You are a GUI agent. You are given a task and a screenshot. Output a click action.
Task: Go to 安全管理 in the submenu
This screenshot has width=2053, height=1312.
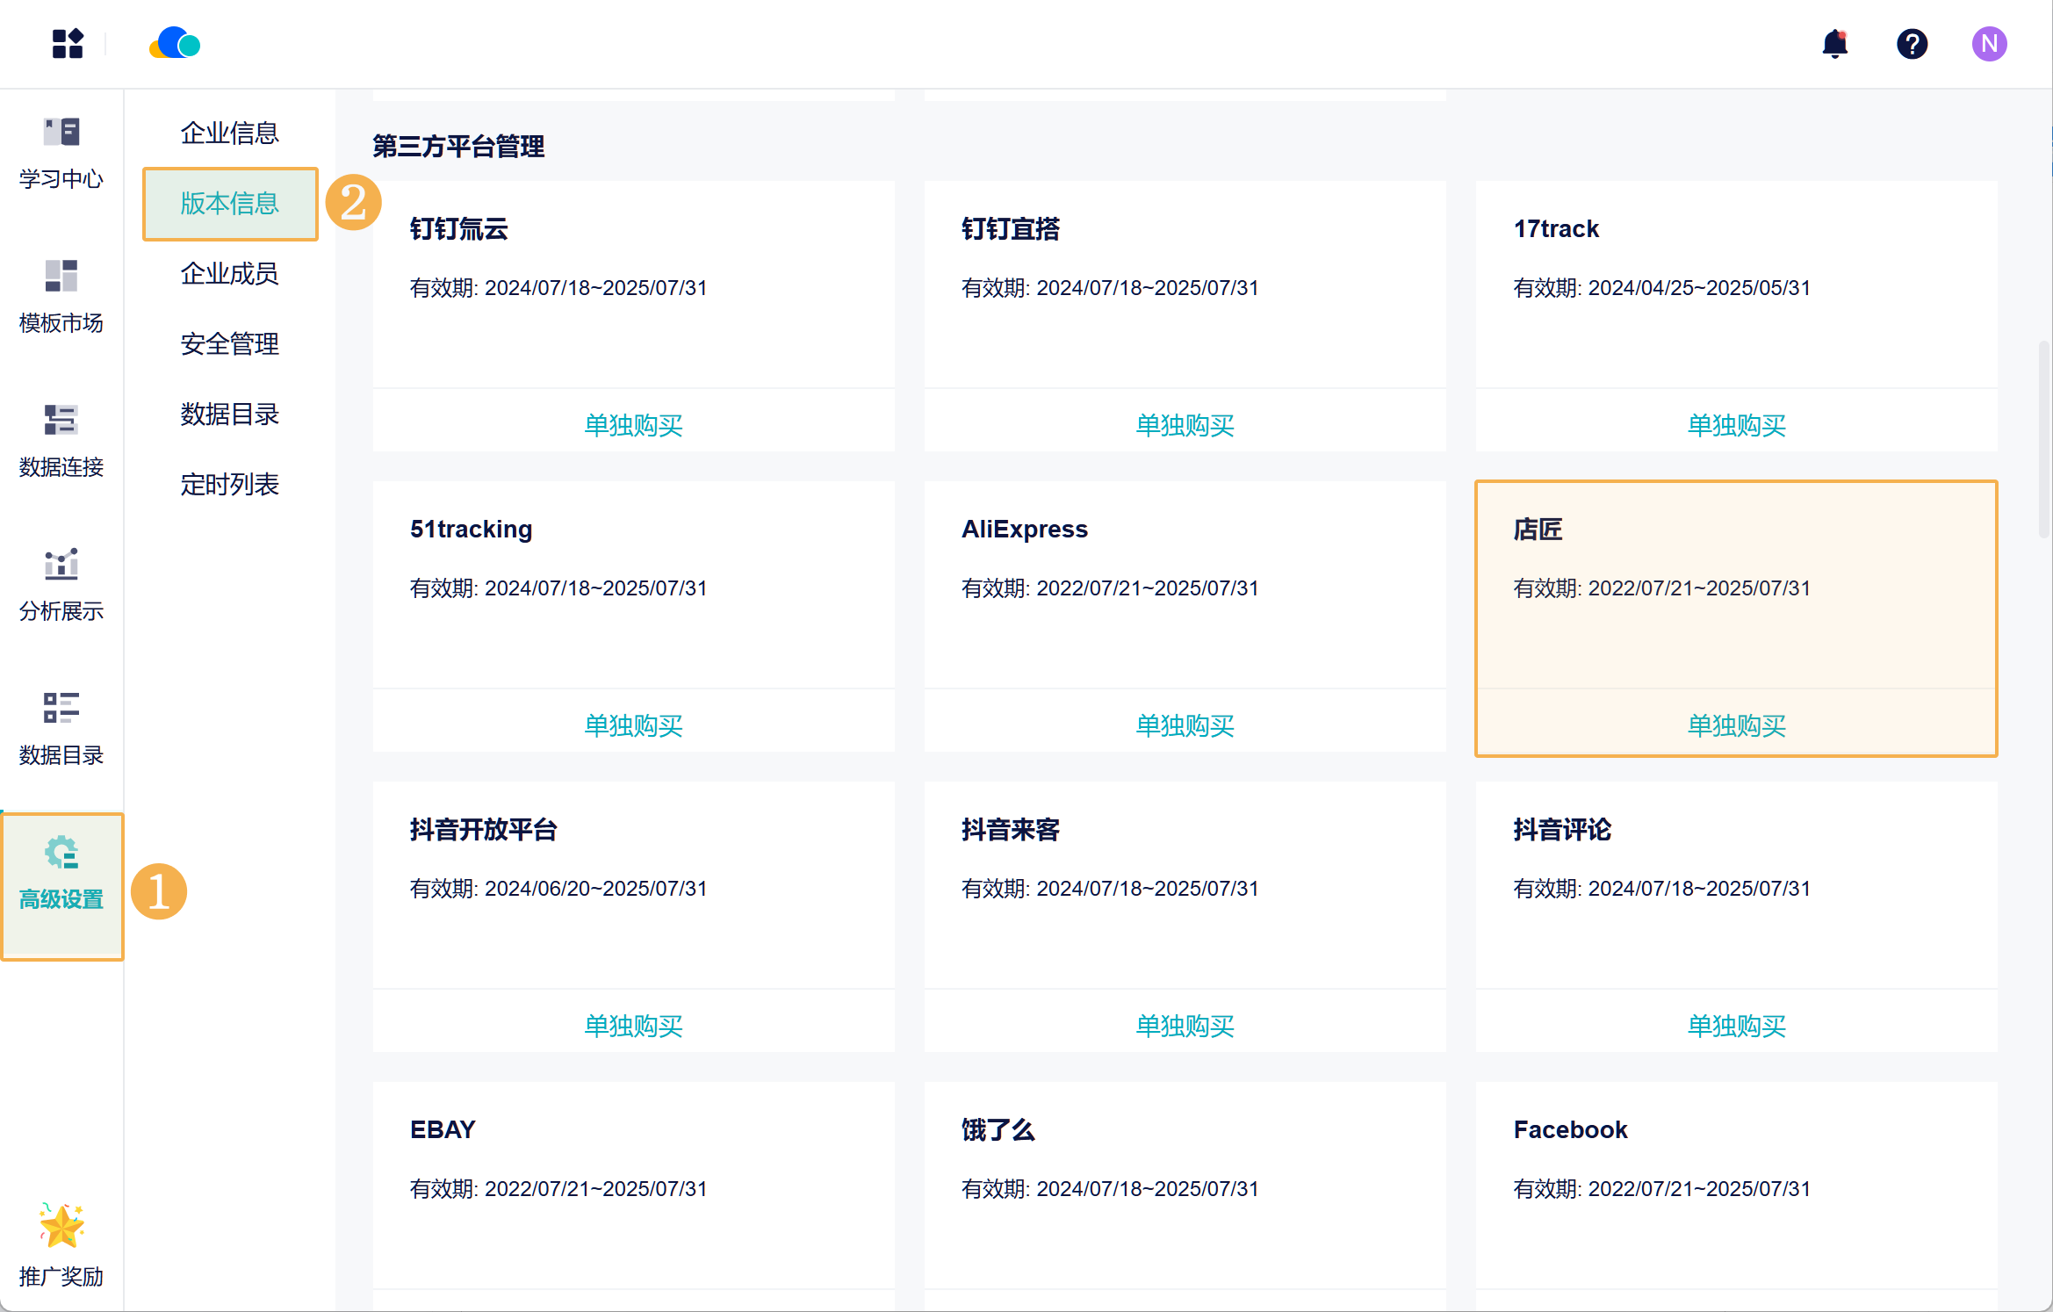coord(229,344)
